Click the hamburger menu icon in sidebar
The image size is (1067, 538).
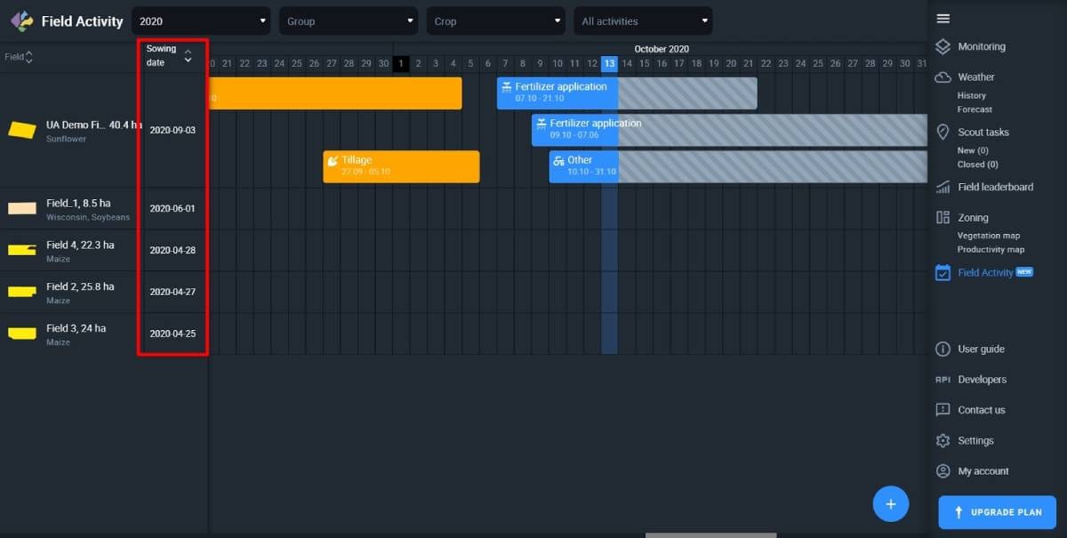click(943, 19)
